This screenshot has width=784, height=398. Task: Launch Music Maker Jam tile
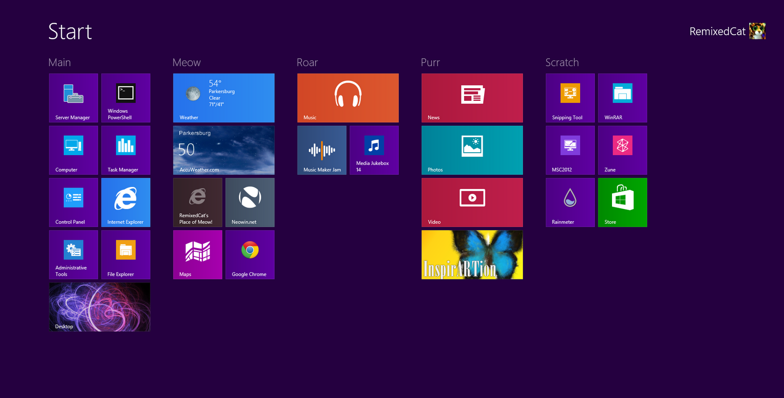(322, 150)
